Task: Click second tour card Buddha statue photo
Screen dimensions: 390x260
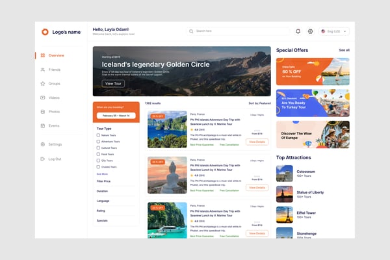Action: [x=167, y=175]
